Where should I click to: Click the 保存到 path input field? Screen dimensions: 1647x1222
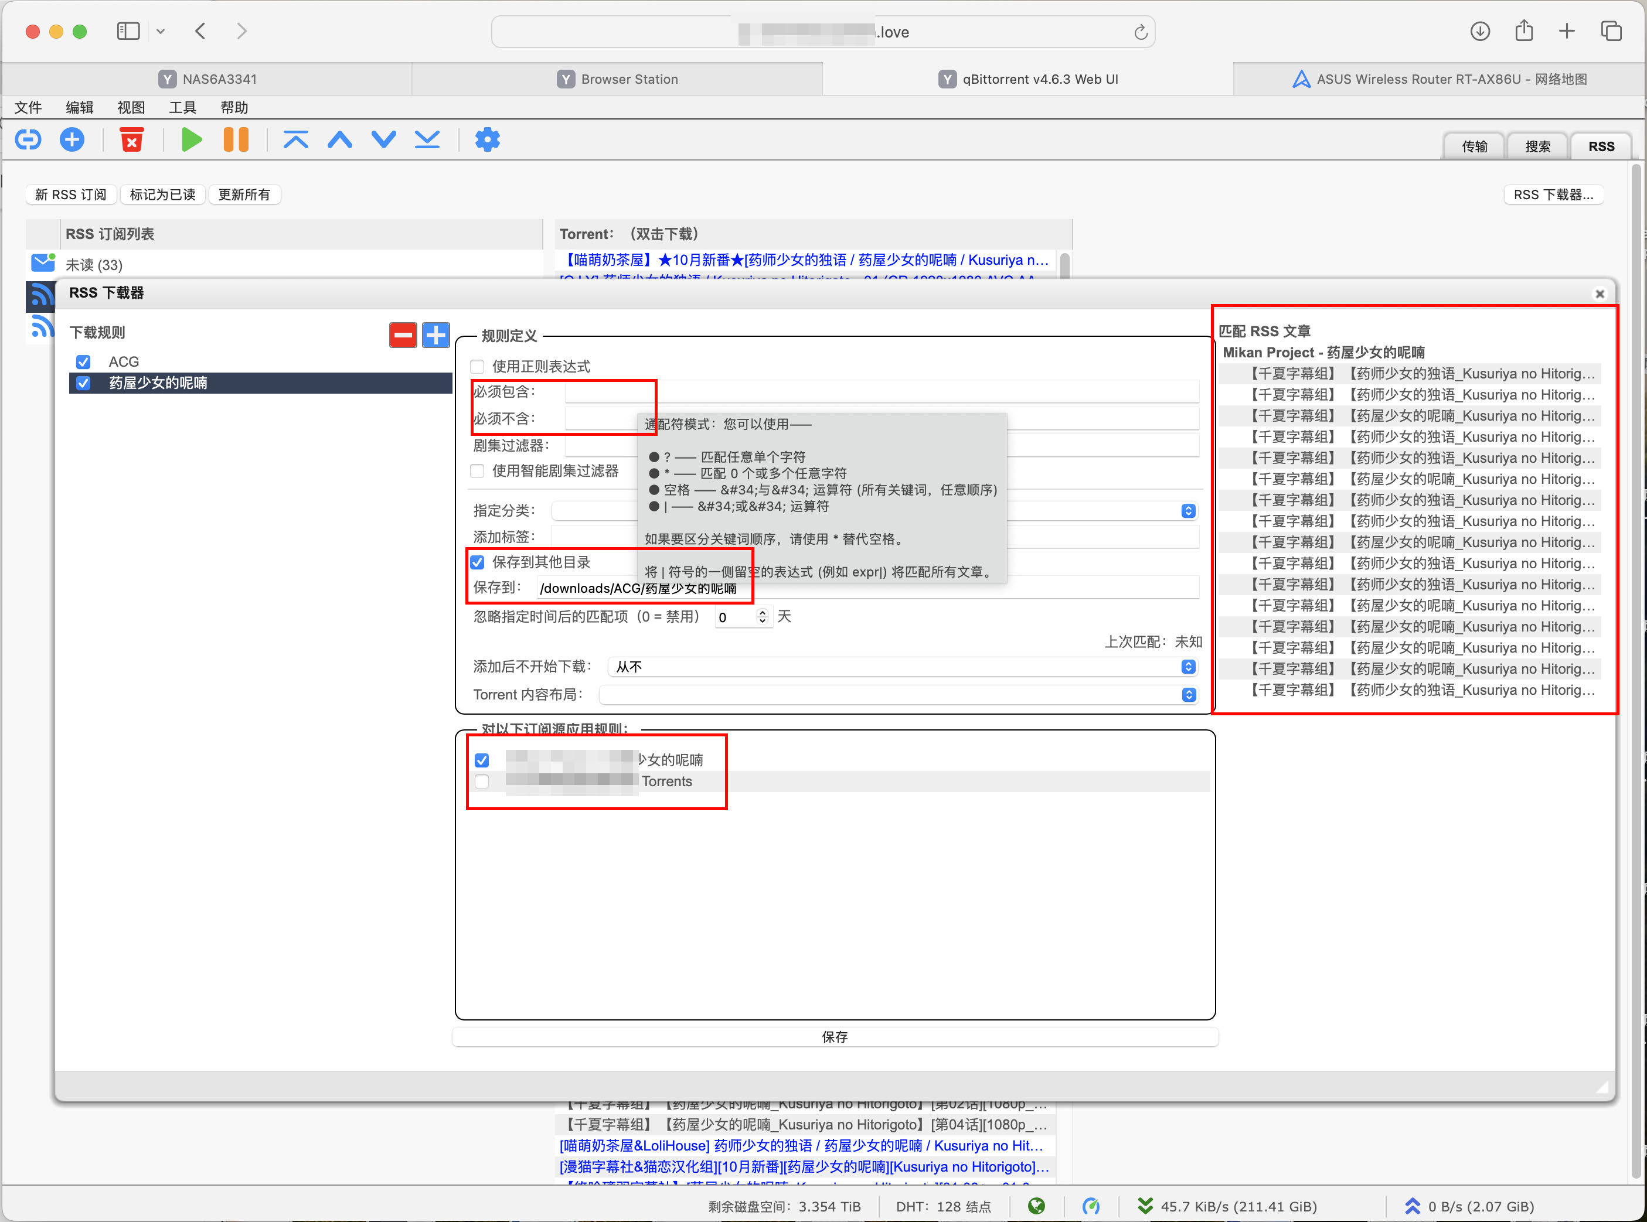[x=868, y=589]
